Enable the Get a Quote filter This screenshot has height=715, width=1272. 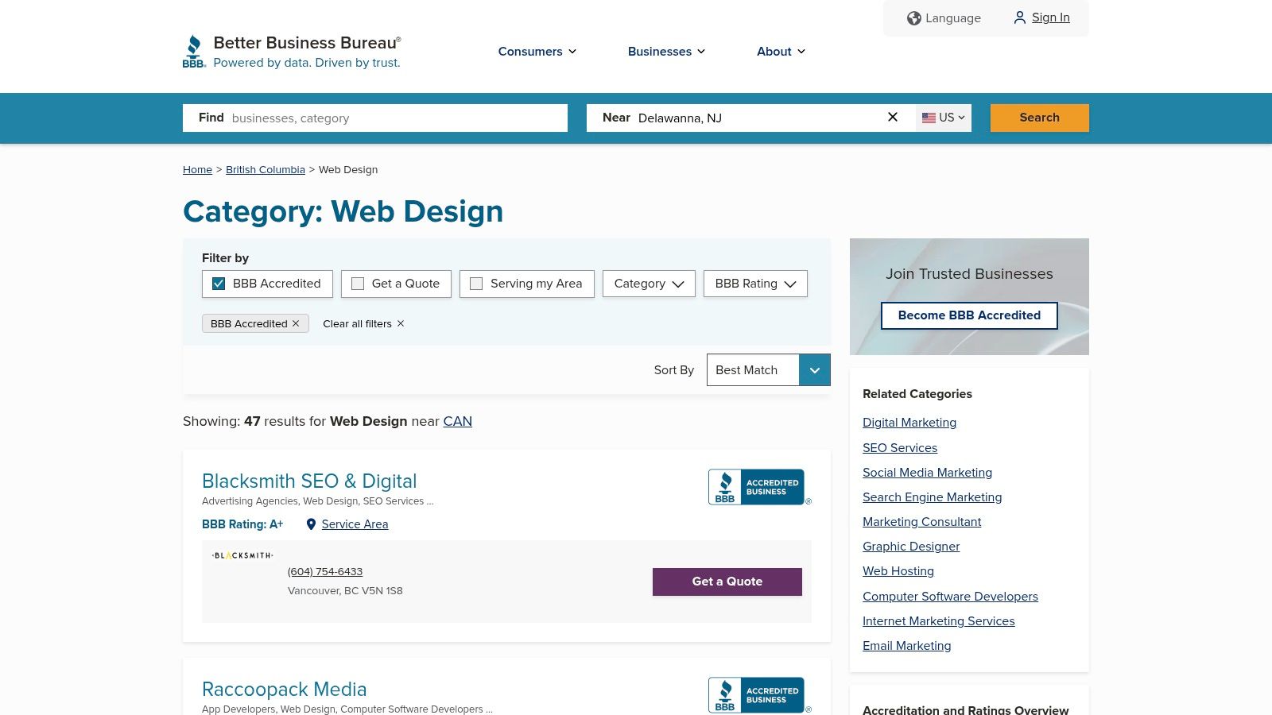358,284
